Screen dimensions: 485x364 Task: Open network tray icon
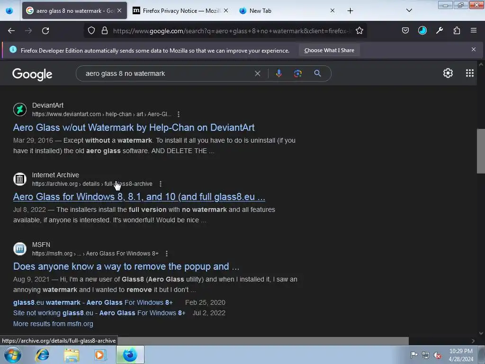(x=426, y=355)
